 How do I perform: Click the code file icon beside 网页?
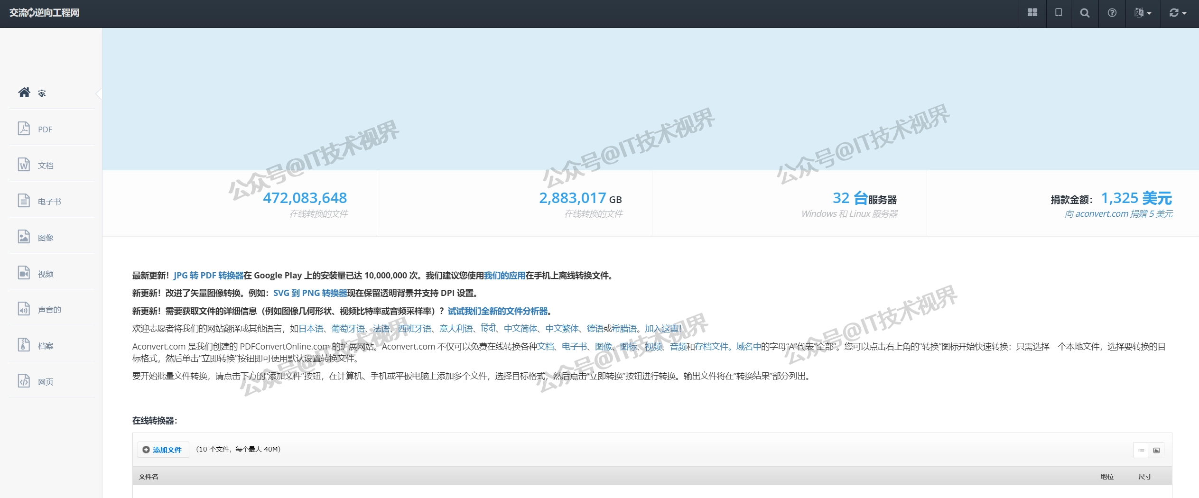pos(24,380)
